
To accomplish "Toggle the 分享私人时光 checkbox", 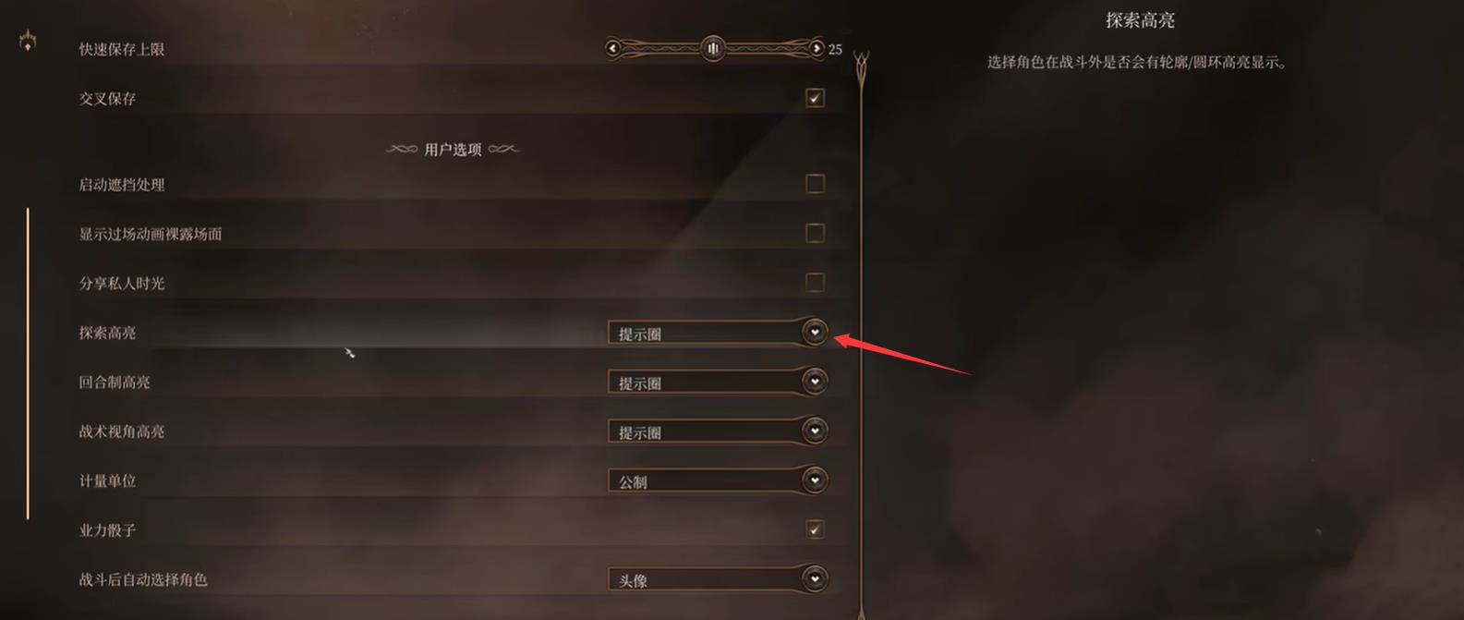I will tap(815, 283).
